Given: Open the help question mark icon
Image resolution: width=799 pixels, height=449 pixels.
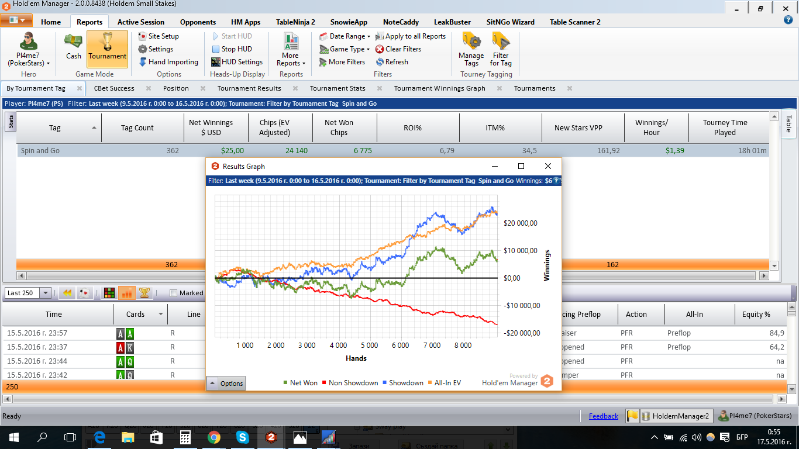Looking at the screenshot, I should (788, 20).
